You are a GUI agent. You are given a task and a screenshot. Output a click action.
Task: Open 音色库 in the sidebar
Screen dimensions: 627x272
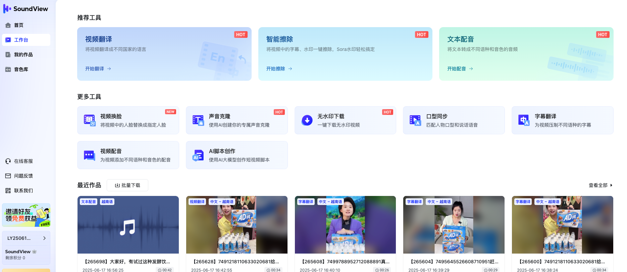coord(26,69)
